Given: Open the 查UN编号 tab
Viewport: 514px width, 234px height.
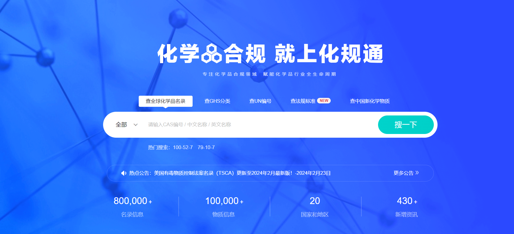Looking at the screenshot, I should click(260, 101).
